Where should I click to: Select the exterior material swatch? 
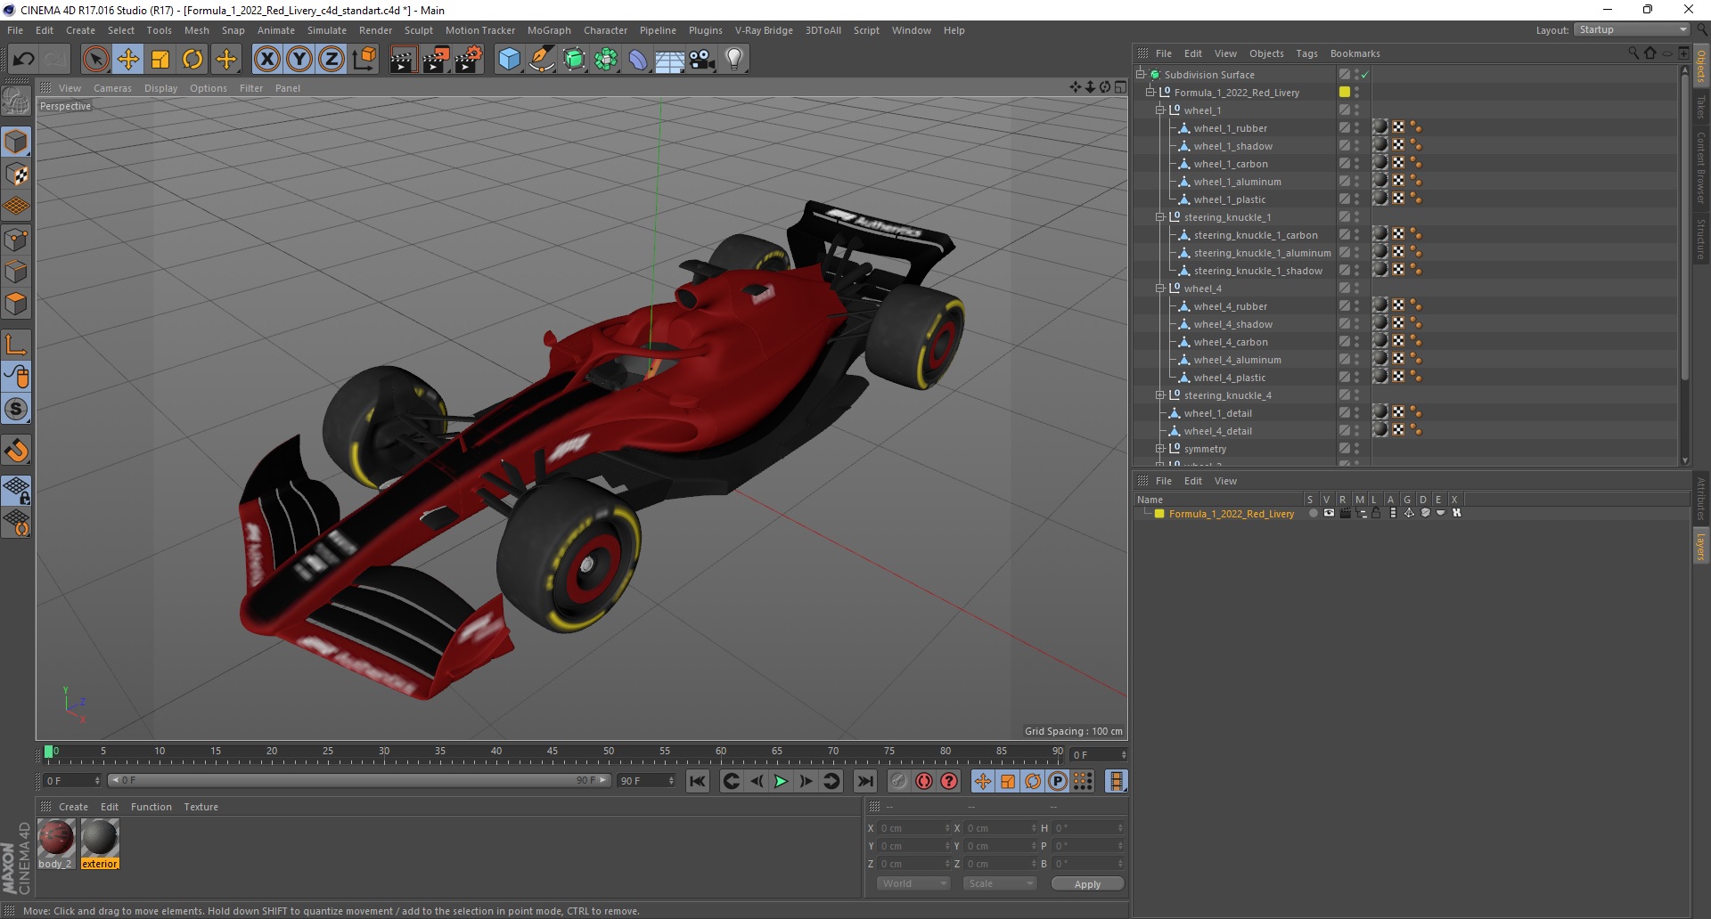click(x=100, y=843)
